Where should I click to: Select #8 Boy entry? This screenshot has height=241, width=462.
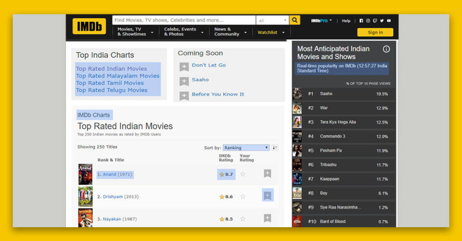coord(344,193)
